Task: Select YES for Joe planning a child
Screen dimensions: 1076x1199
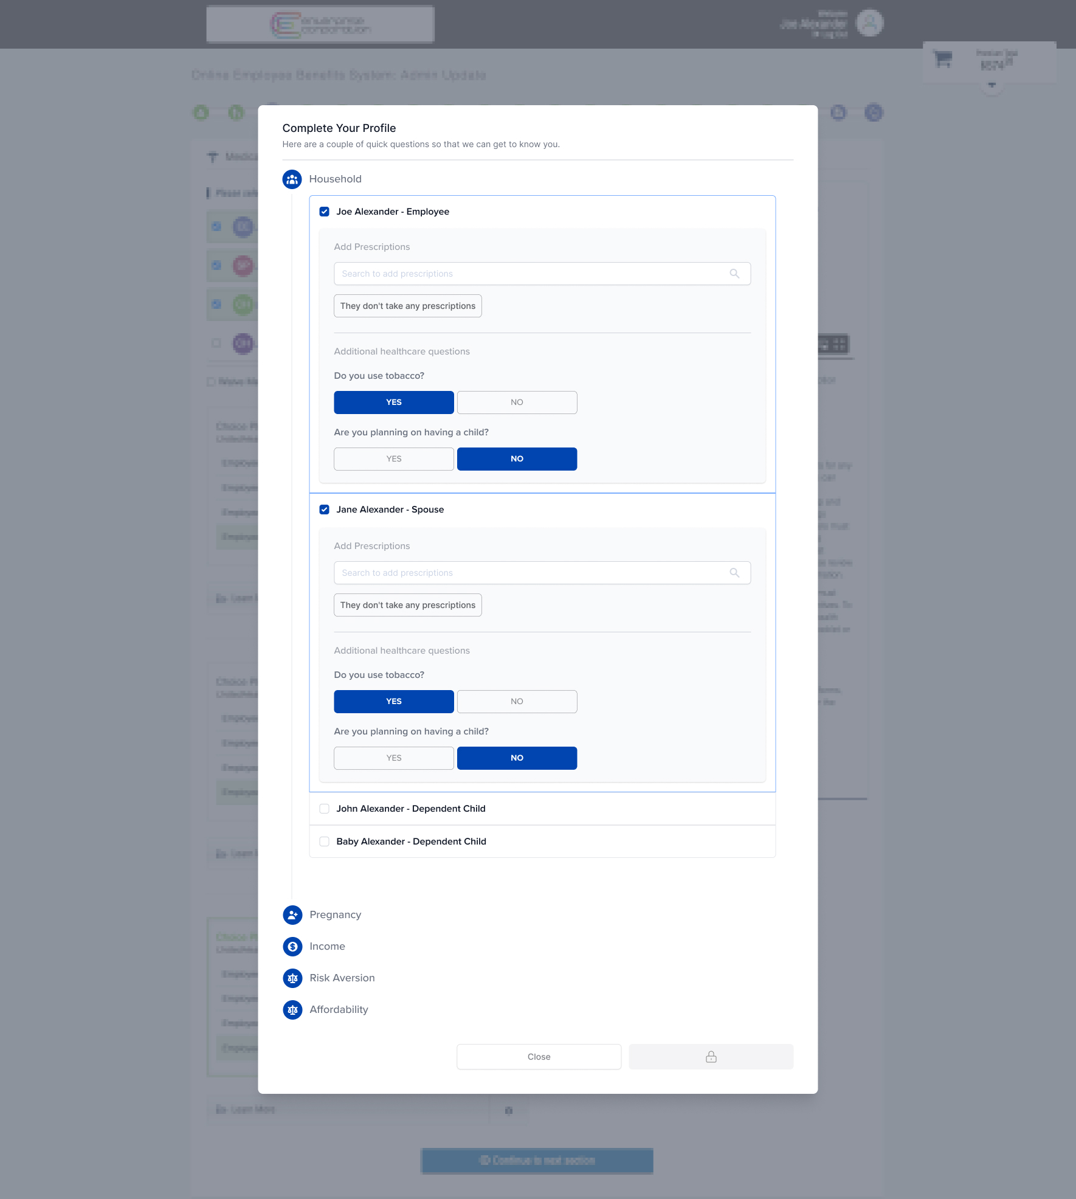Action: (393, 458)
